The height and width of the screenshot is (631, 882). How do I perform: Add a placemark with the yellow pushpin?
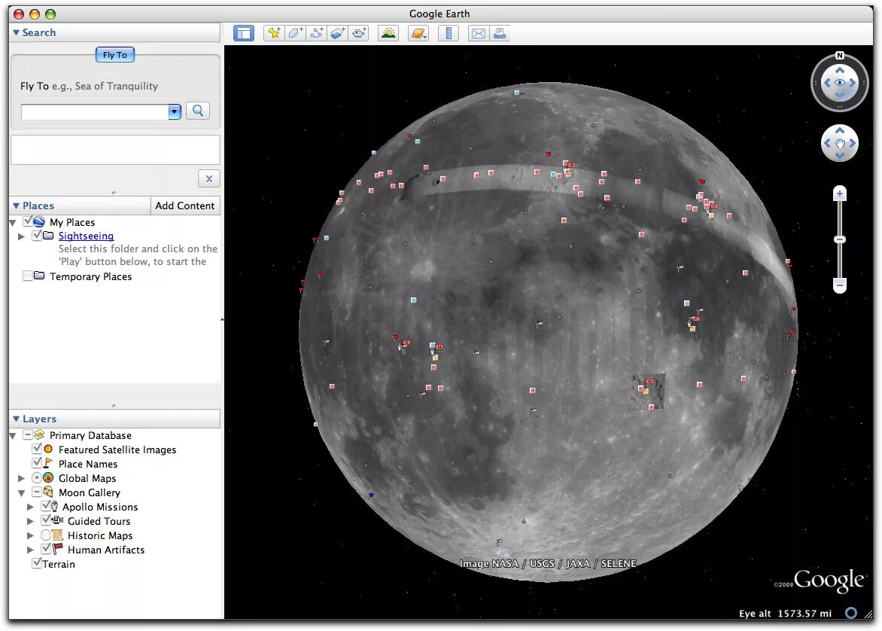[274, 33]
